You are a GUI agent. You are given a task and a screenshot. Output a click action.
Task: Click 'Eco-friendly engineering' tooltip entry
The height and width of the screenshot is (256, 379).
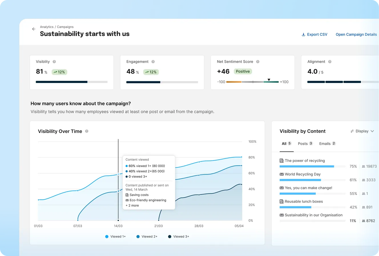(148, 200)
